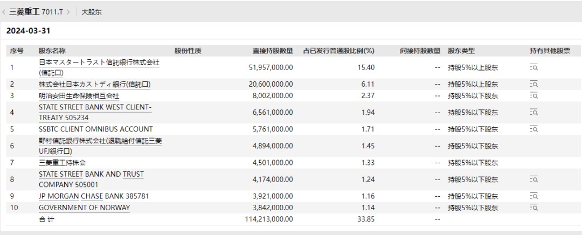The width and height of the screenshot is (582, 235).
Task: Open other holdings icon for GOVERNMENT OF NORWAY row
Action: click(x=533, y=207)
